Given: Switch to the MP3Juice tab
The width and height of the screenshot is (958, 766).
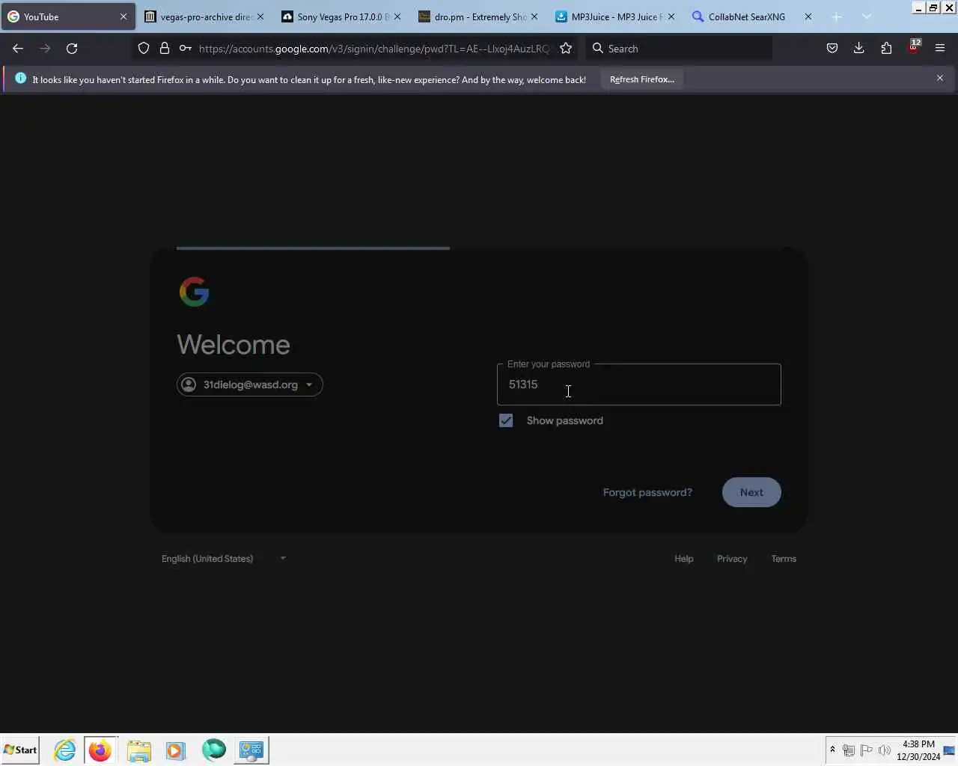Looking at the screenshot, I should click(615, 16).
